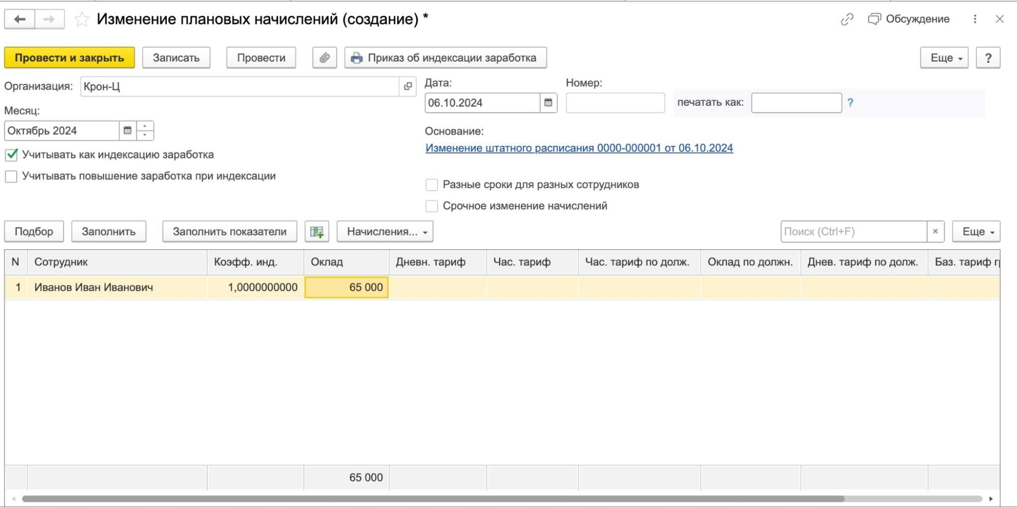Open calendar for Месяц field
1017x507 pixels.
127,131
